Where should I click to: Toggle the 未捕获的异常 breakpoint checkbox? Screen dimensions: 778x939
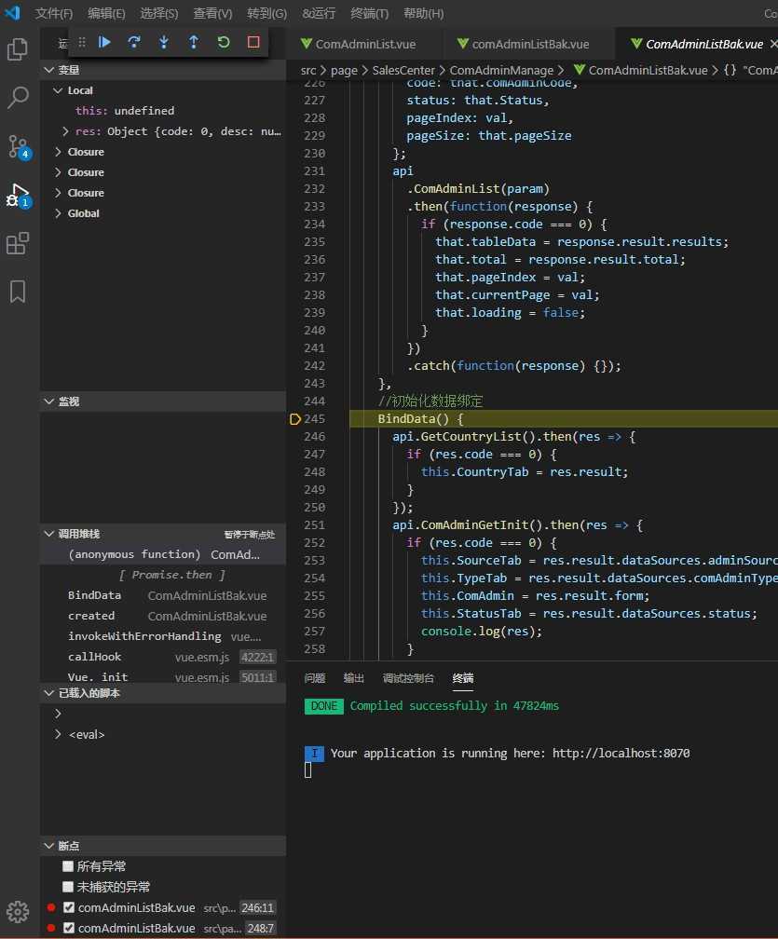68,887
